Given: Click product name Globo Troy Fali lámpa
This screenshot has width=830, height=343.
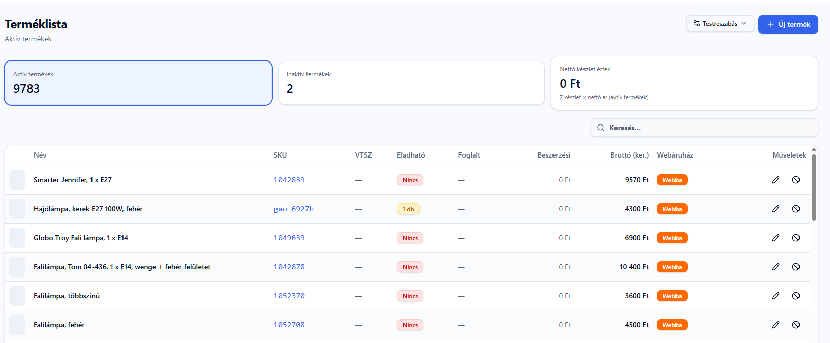Looking at the screenshot, I should click(x=81, y=238).
